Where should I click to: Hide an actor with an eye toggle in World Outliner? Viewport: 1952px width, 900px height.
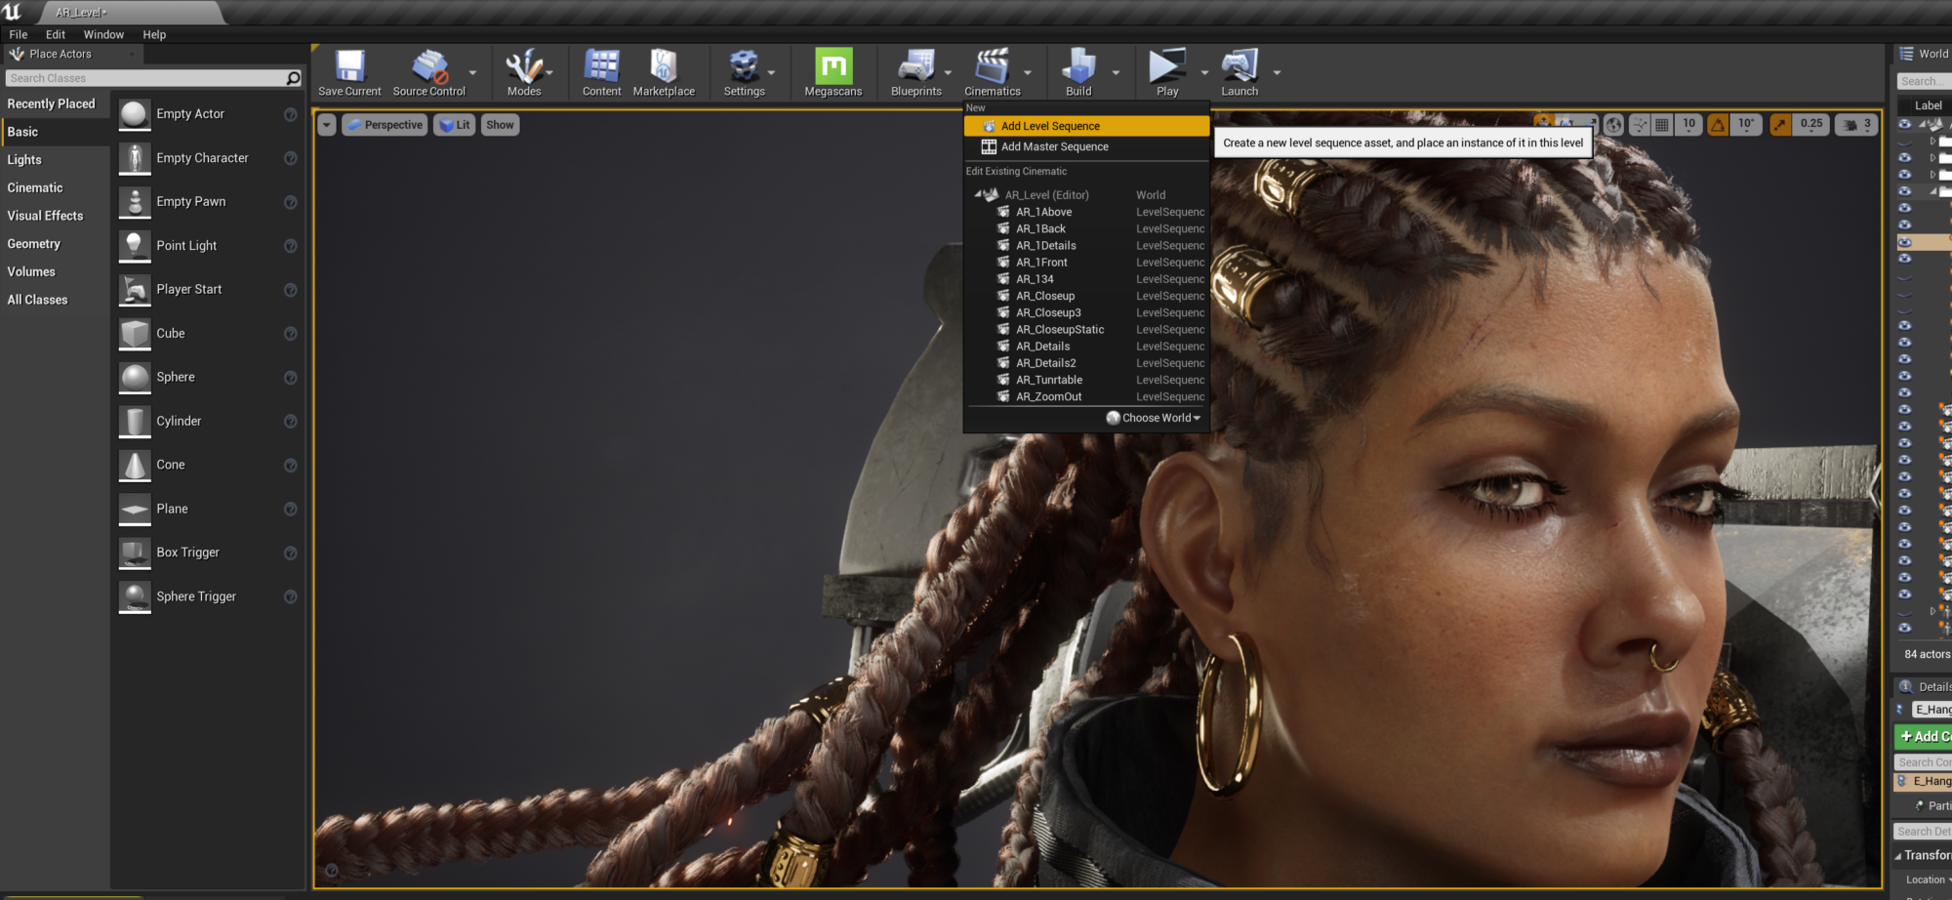click(x=1905, y=258)
